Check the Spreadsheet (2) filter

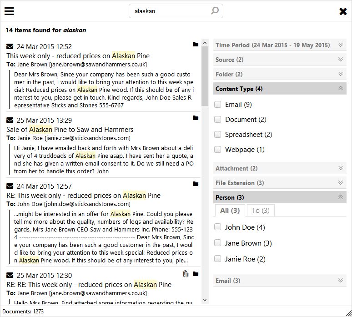pyautogui.click(x=217, y=135)
